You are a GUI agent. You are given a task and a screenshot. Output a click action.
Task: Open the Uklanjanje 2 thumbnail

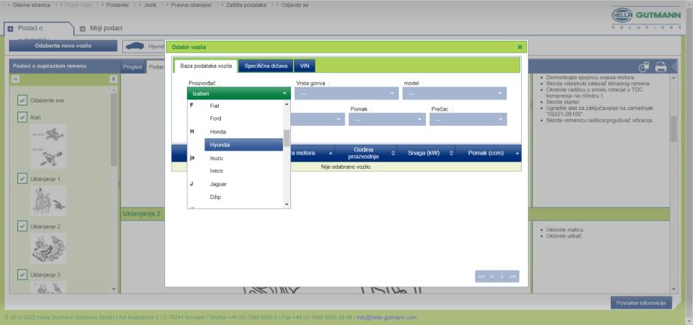[x=48, y=249]
